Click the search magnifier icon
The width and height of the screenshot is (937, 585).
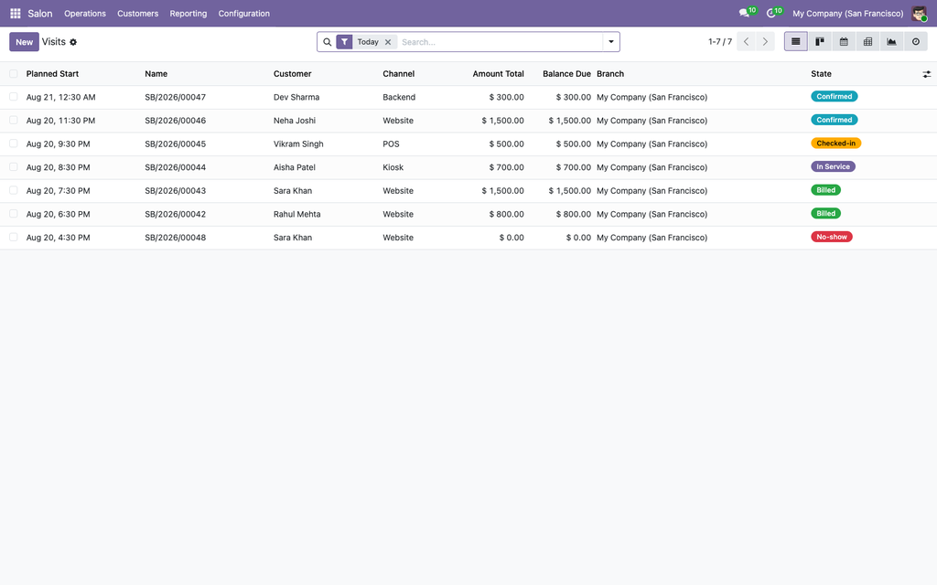pos(327,42)
